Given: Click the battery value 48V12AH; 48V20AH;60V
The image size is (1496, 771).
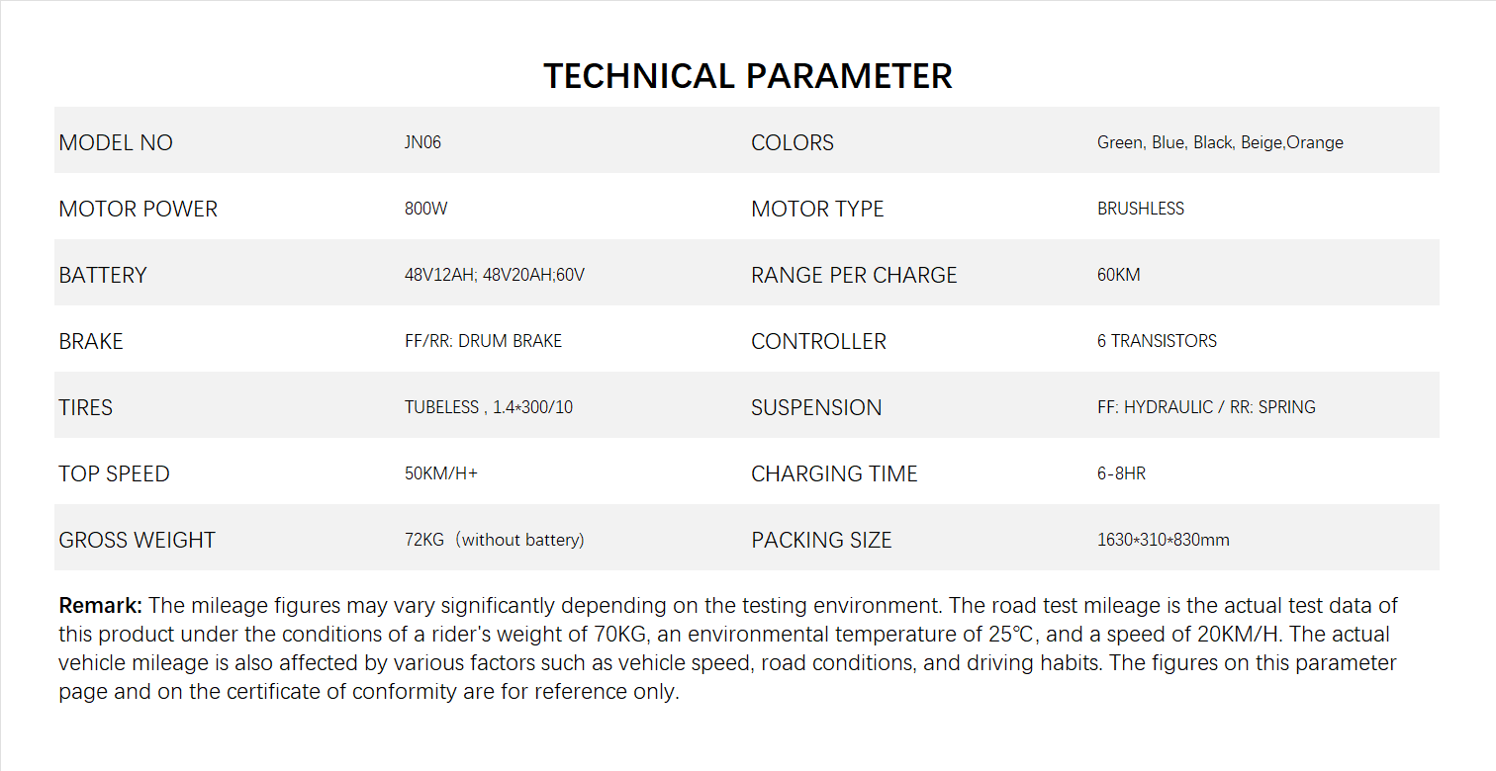Looking at the screenshot, I should point(494,275).
